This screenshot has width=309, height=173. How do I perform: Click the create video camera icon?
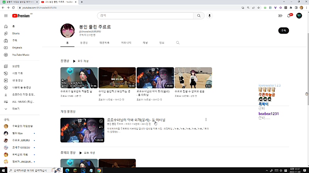click(280, 16)
